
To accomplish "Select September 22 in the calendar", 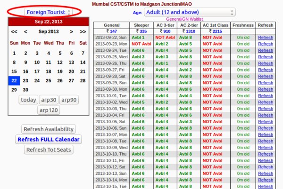I will tap(14, 80).
